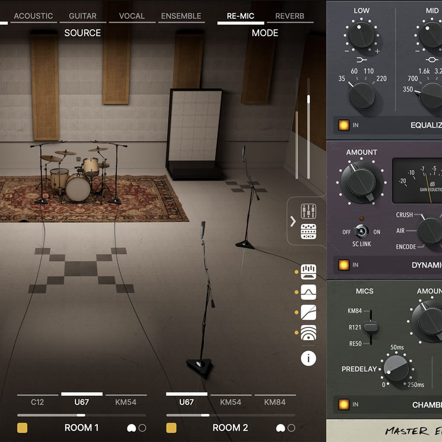442x442 pixels.
Task: Switch SC LINK to ON
Action: pos(364,232)
